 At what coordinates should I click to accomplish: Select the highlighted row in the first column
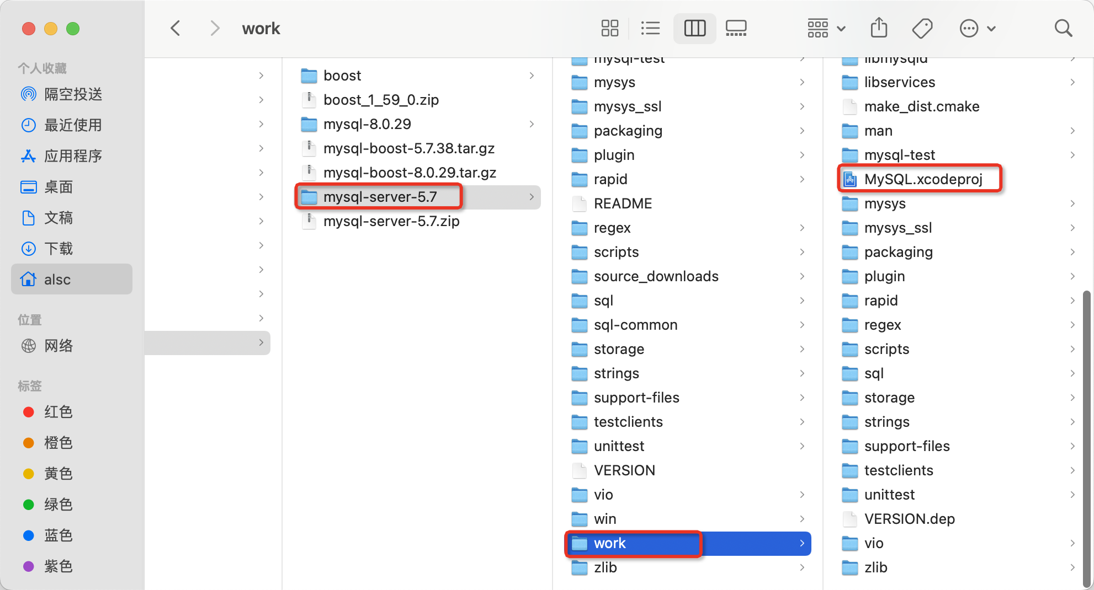click(208, 342)
